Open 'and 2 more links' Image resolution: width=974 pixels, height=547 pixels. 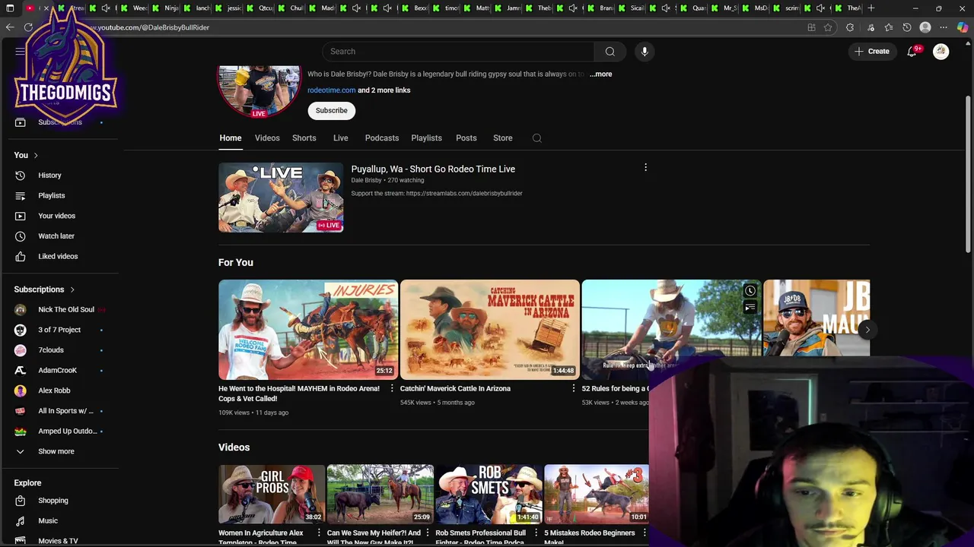384,90
